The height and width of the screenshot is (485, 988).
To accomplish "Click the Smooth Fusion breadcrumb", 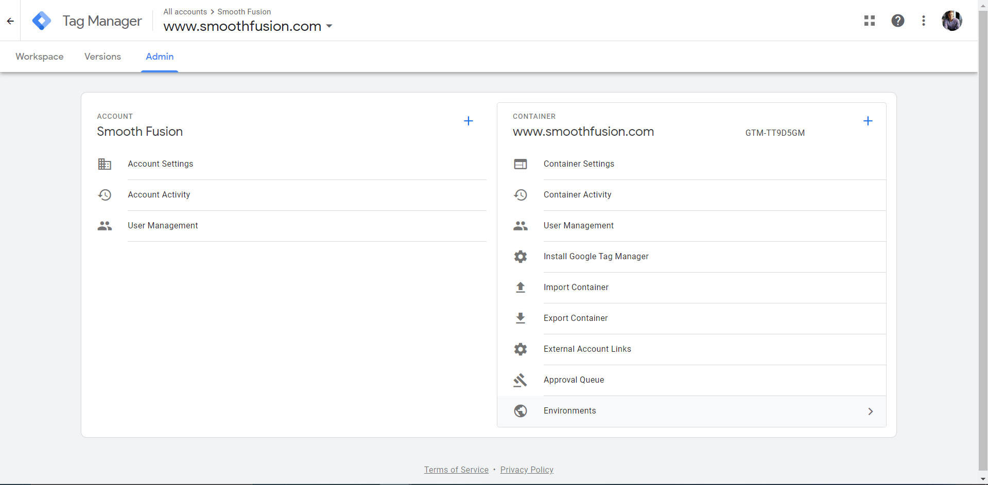I will [x=244, y=12].
